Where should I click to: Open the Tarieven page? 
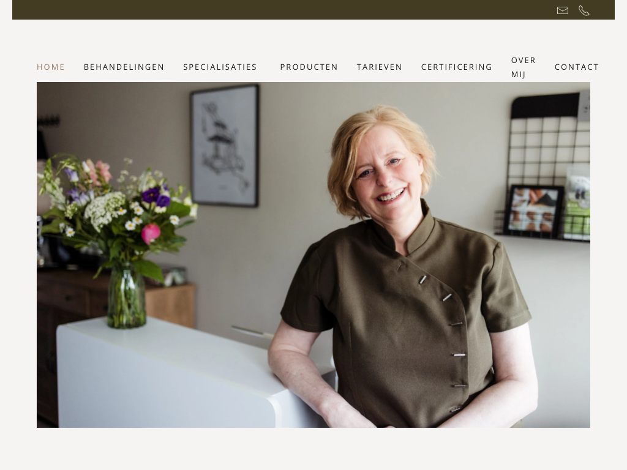(380, 67)
